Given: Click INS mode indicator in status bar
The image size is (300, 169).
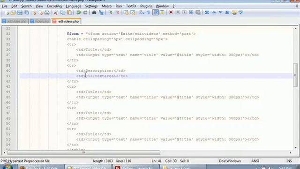Looking at the screenshot, I should point(289,161).
